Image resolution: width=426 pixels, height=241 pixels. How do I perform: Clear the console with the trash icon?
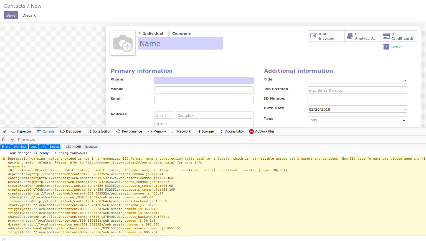point(4,139)
